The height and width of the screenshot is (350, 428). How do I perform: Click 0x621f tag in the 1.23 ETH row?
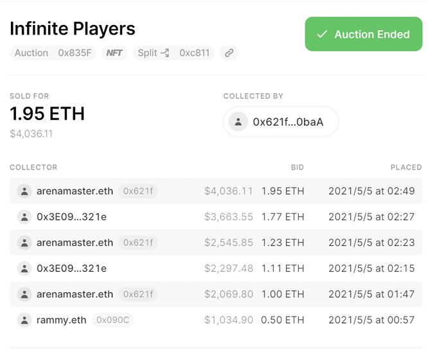point(138,243)
